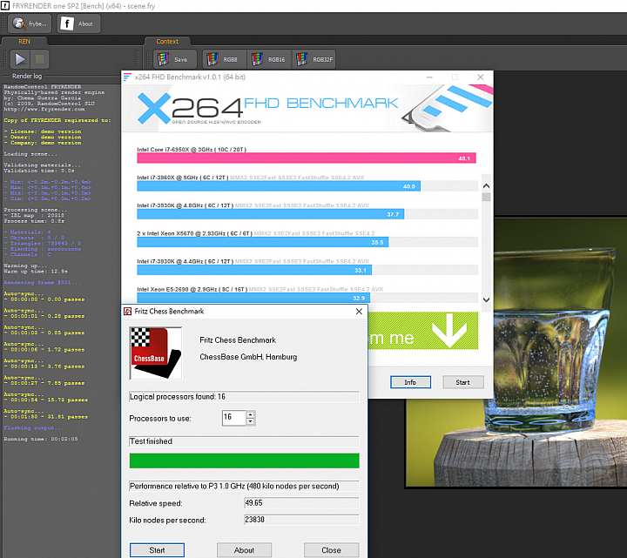Start the Fritz Chess benchmark
Screen dimensions: 627x558
coord(157,550)
